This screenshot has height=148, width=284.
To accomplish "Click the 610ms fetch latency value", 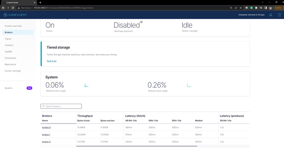I will [129, 135].
